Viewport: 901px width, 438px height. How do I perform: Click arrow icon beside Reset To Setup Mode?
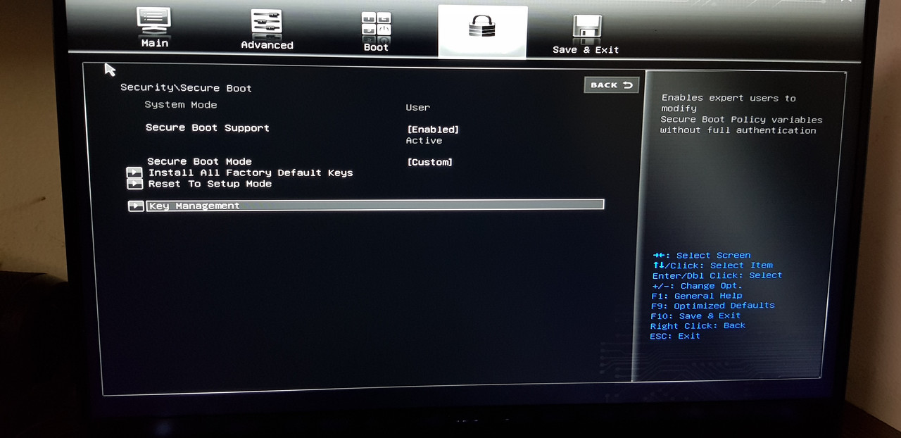(x=134, y=184)
